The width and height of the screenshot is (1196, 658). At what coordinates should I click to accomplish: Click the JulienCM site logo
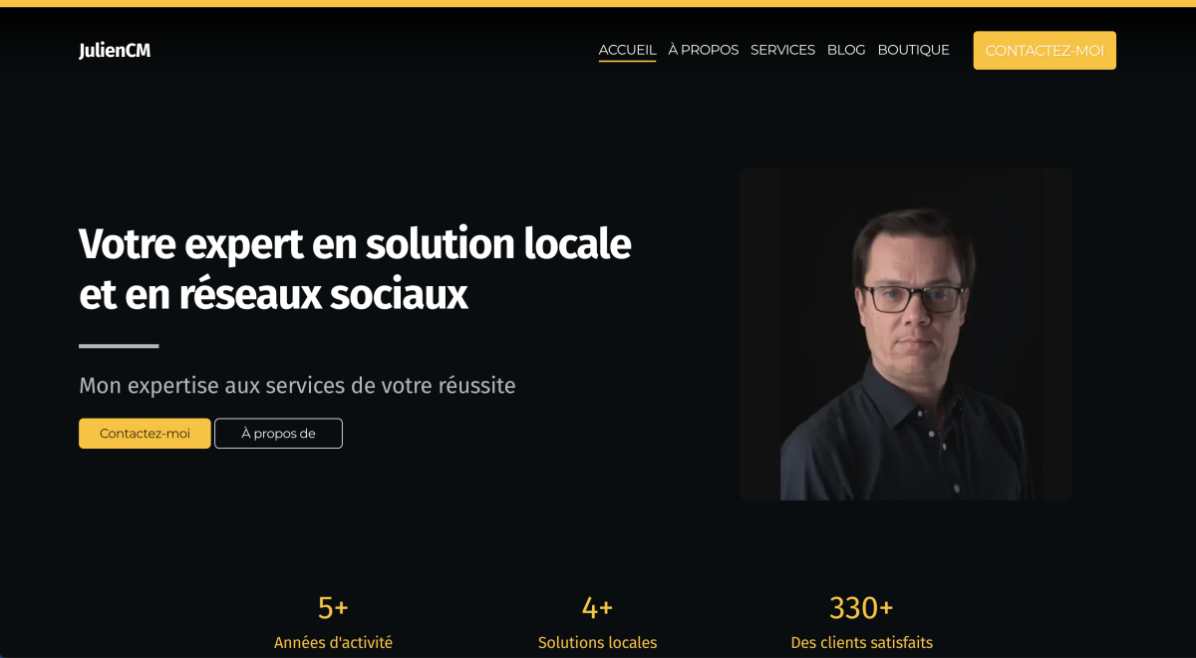(115, 50)
